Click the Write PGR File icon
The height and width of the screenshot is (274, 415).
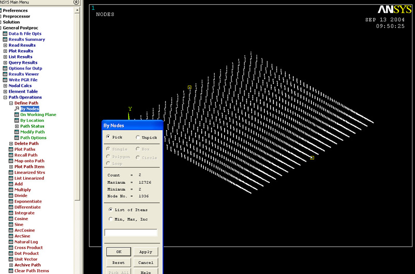pos(5,80)
